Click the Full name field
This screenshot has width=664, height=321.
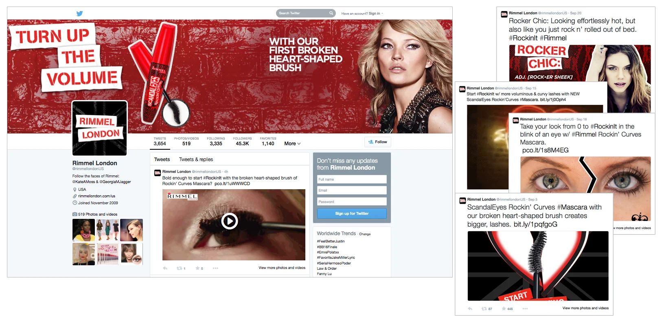[352, 179]
